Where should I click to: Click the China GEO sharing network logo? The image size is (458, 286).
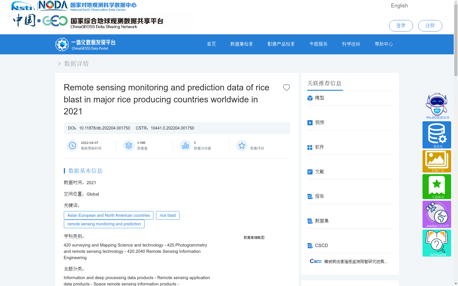pos(88,21)
